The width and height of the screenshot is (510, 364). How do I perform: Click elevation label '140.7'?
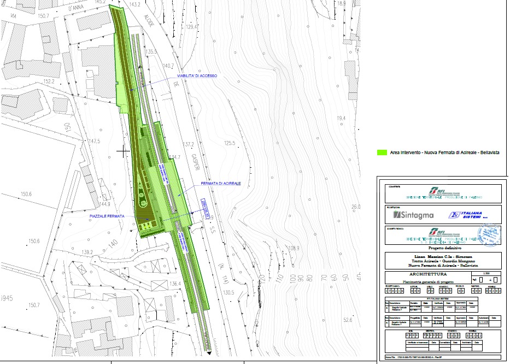coord(168,66)
